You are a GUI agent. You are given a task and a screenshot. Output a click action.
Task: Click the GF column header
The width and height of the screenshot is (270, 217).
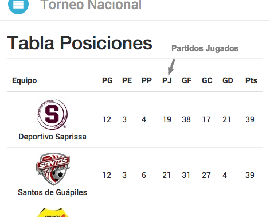187,80
